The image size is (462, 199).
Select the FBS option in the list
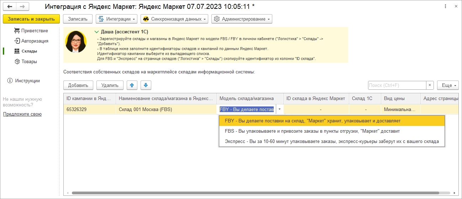coord(332,131)
